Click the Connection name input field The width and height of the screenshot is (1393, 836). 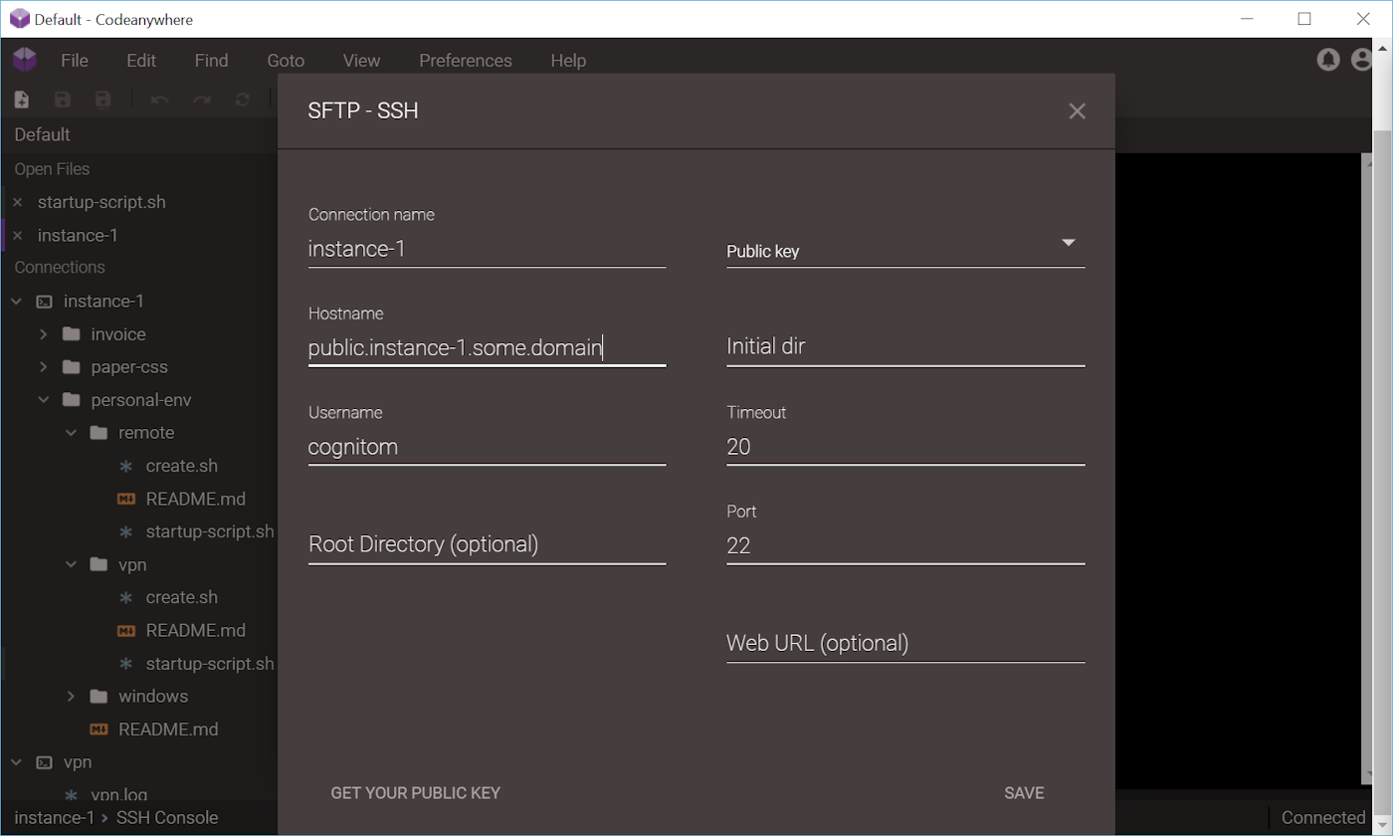click(488, 249)
